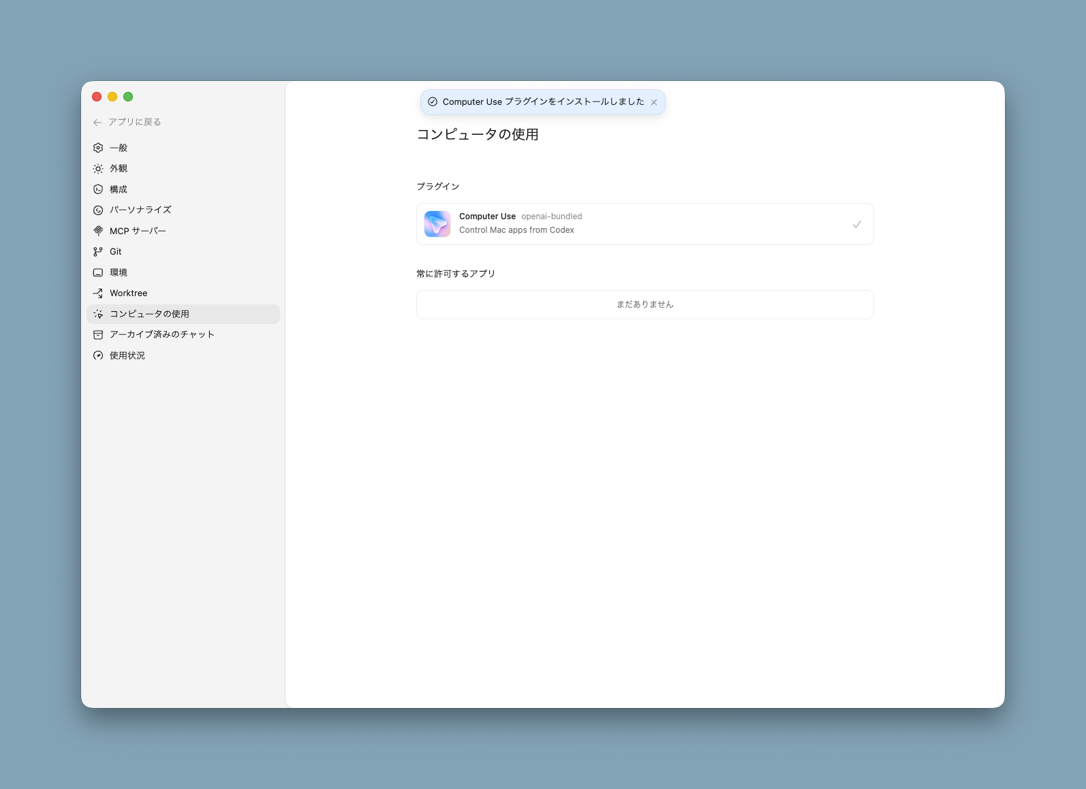This screenshot has height=789, width=1086.
Task: Click the 外観 sun icon
Action: (x=98, y=169)
